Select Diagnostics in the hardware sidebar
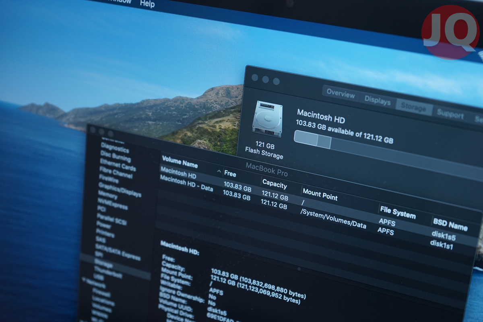Image resolution: width=483 pixels, height=322 pixels. click(x=115, y=147)
